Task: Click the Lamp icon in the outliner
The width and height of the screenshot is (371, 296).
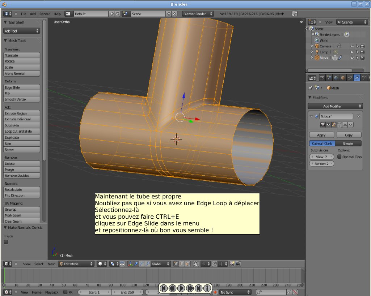Action: (x=317, y=52)
